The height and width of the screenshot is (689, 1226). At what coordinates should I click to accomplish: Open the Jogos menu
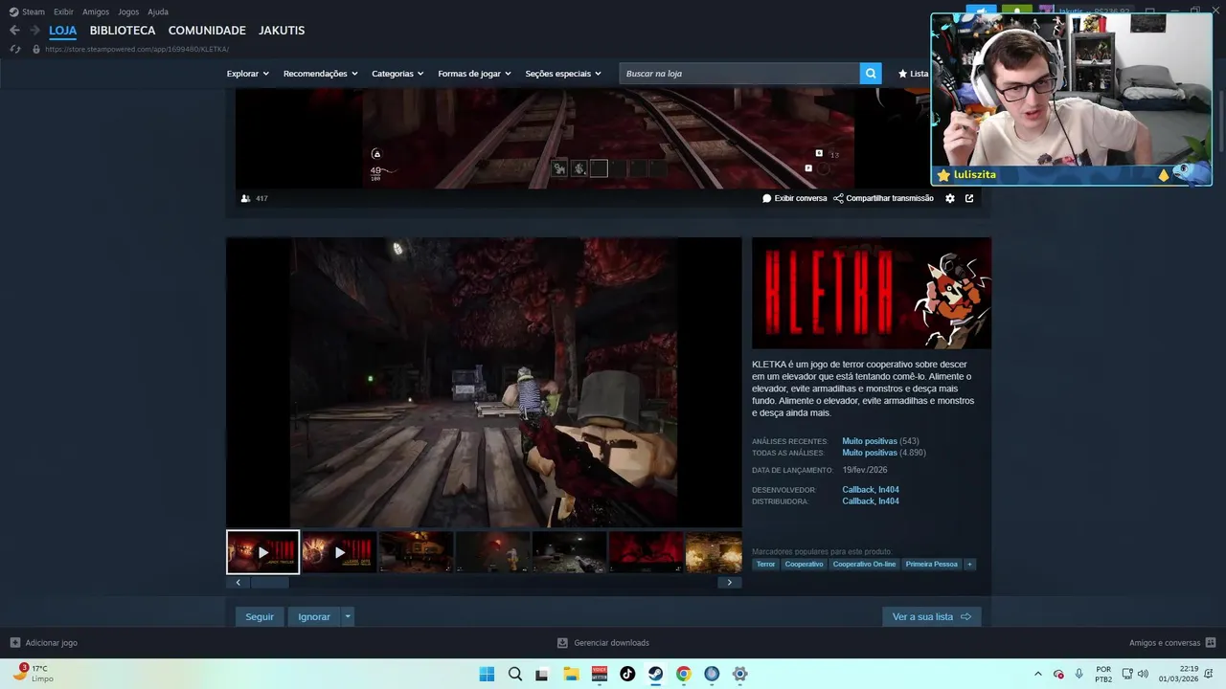pyautogui.click(x=128, y=11)
